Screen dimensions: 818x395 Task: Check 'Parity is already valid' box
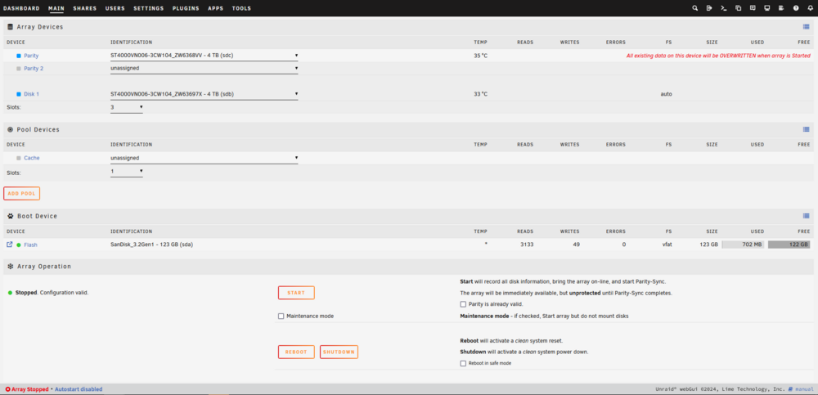coord(463,303)
